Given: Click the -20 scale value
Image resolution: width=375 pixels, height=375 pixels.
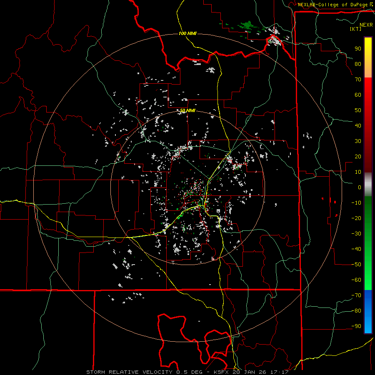Looking at the screenshot, I should click(x=356, y=218).
